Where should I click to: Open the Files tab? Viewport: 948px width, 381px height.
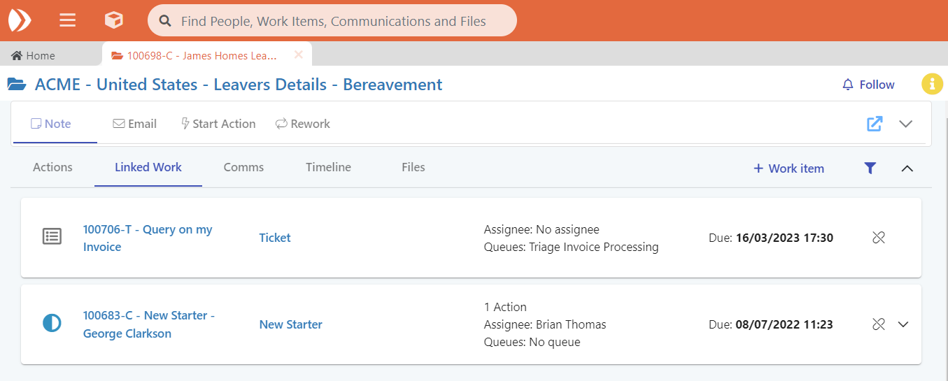point(413,167)
